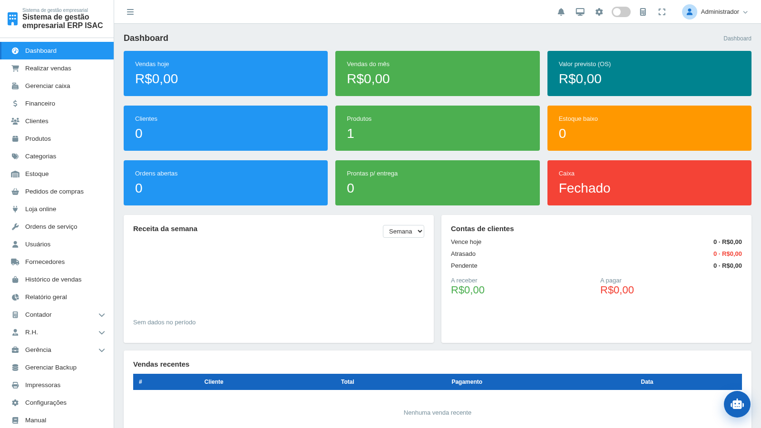
Task: Open Impressoras in the sidebar
Action: [x=57, y=385]
